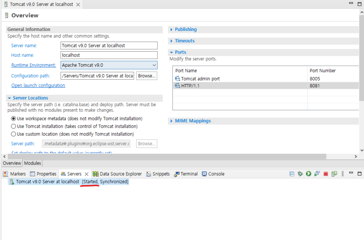Screen dimensions: 364x240
Task: Open Servers view three-dot menu
Action: click(343, 174)
